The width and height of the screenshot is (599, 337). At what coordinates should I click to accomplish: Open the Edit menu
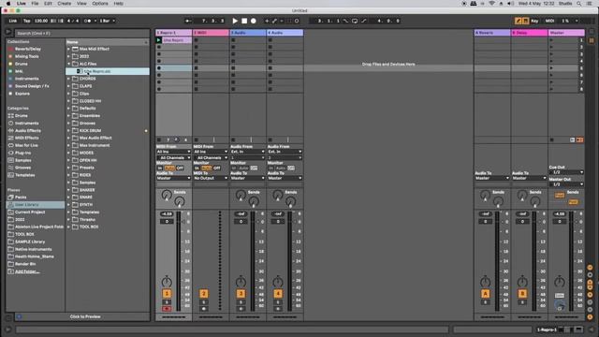pyautogui.click(x=48, y=4)
